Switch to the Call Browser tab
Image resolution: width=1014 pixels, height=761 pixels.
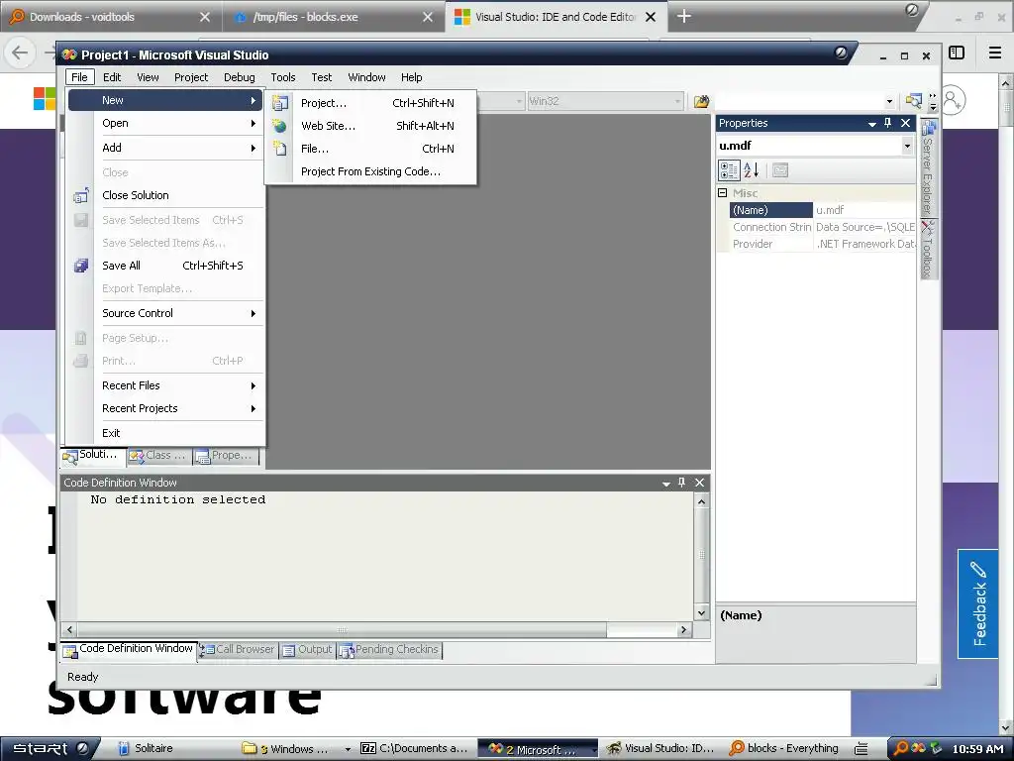pyautogui.click(x=238, y=650)
